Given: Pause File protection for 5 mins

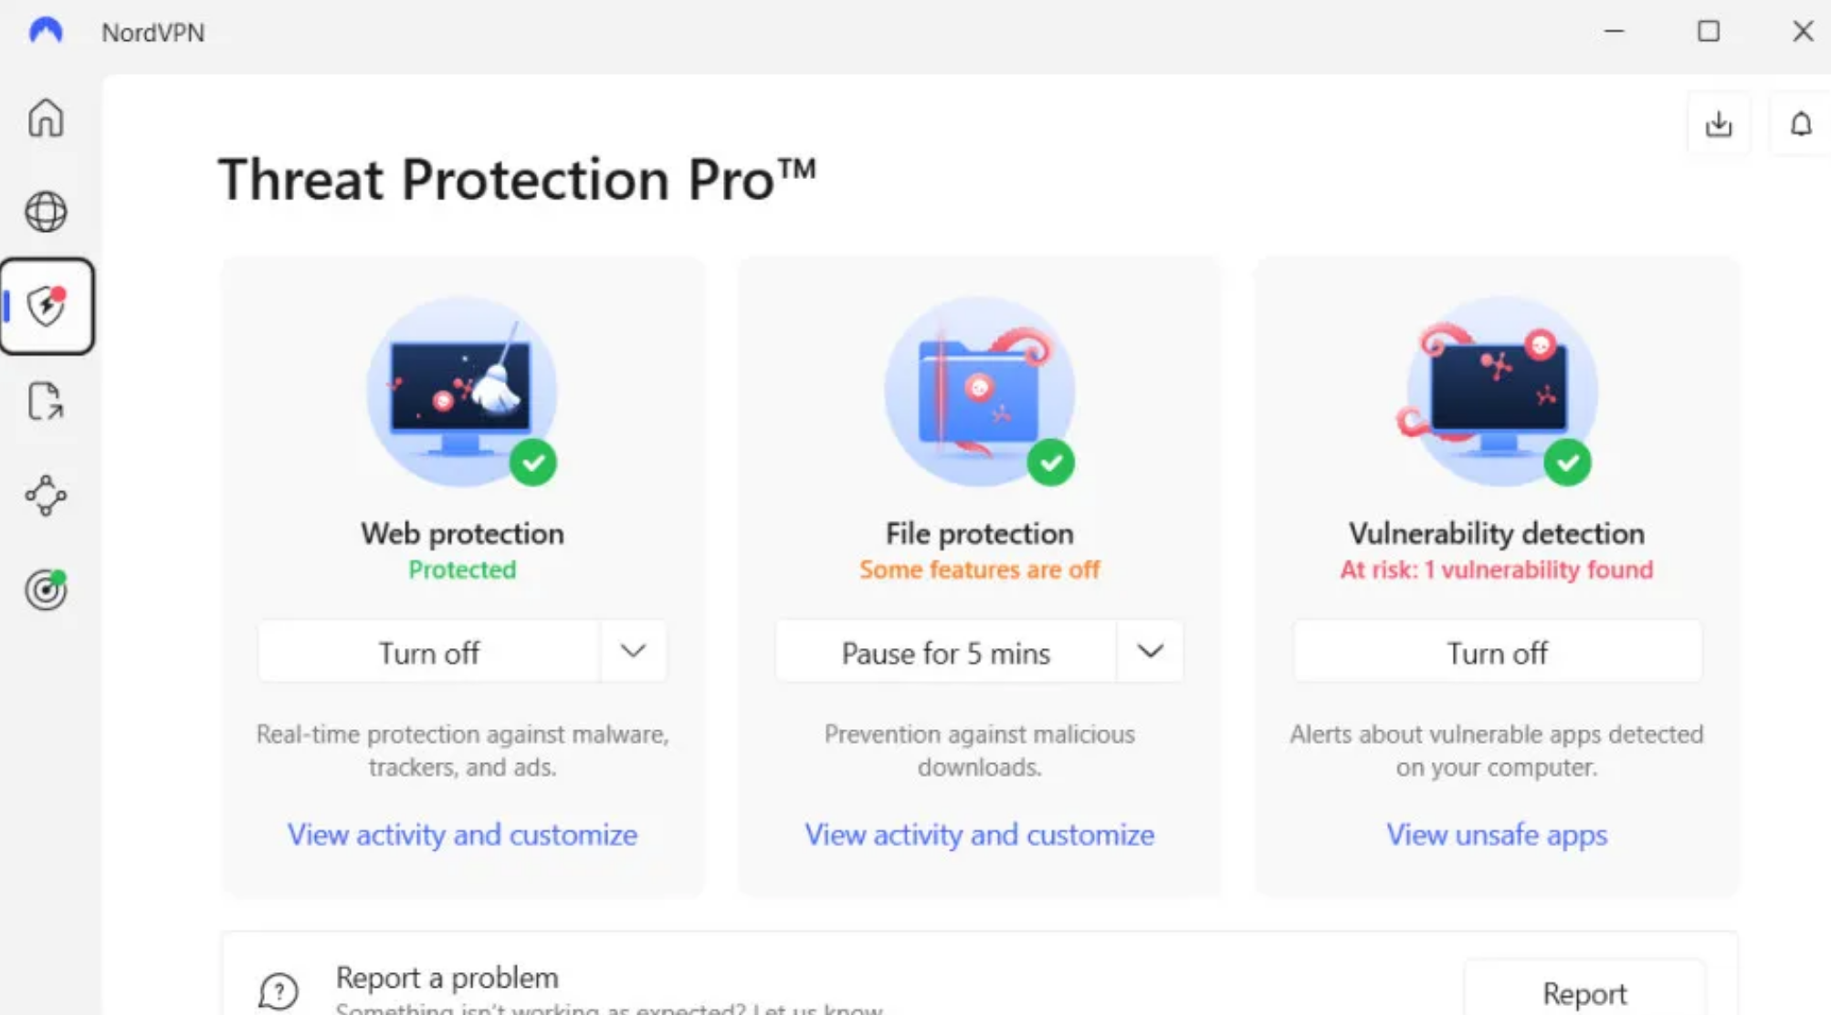Looking at the screenshot, I should click(x=946, y=653).
